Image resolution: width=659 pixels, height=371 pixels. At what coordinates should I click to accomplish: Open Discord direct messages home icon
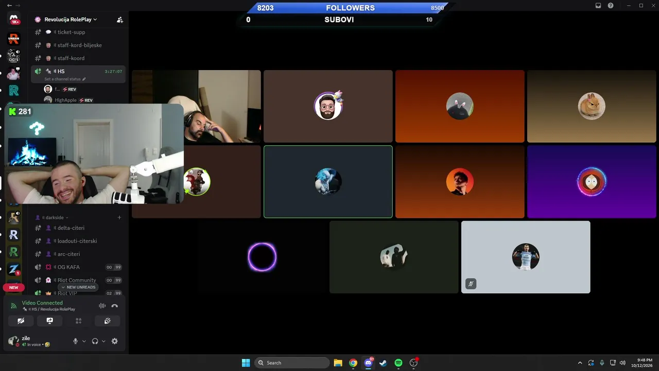point(14,20)
